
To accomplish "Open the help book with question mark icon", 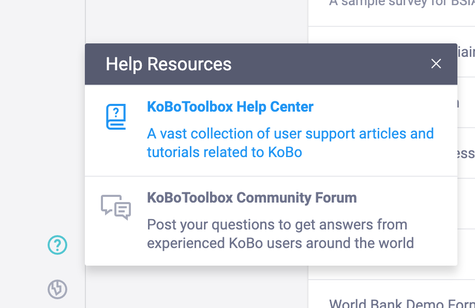I will click(116, 117).
